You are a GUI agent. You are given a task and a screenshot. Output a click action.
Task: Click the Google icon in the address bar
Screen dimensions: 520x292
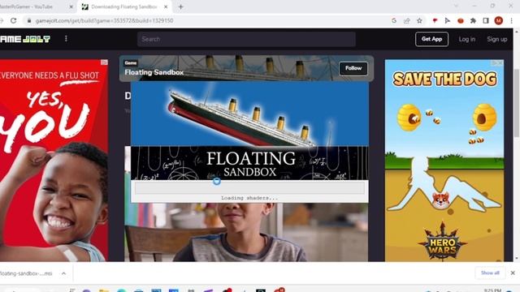[394, 20]
